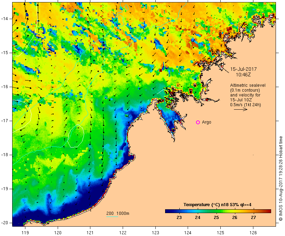
Task: Click the magenta Argo float marker circle
Action: point(198,123)
